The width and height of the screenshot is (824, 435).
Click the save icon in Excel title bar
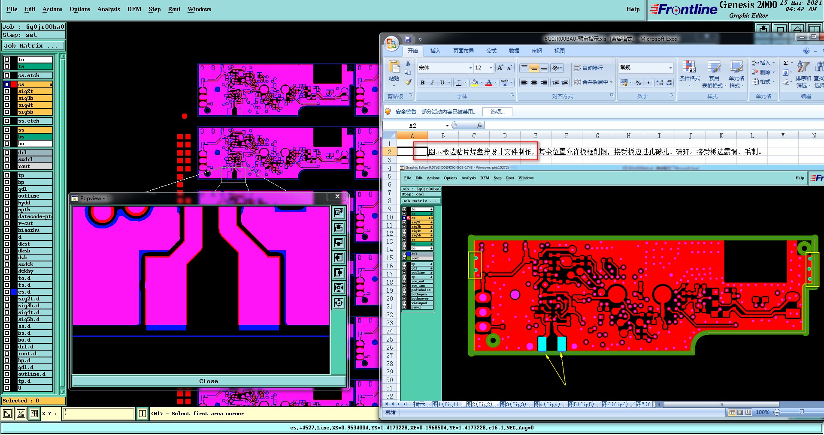408,39
